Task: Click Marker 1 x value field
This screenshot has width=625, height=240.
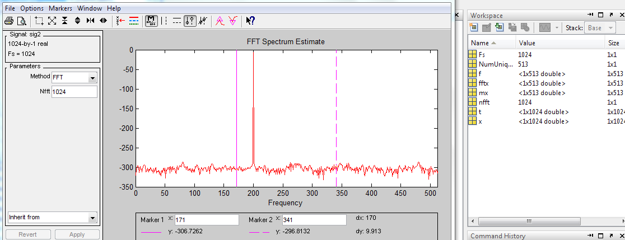Action: pos(207,220)
